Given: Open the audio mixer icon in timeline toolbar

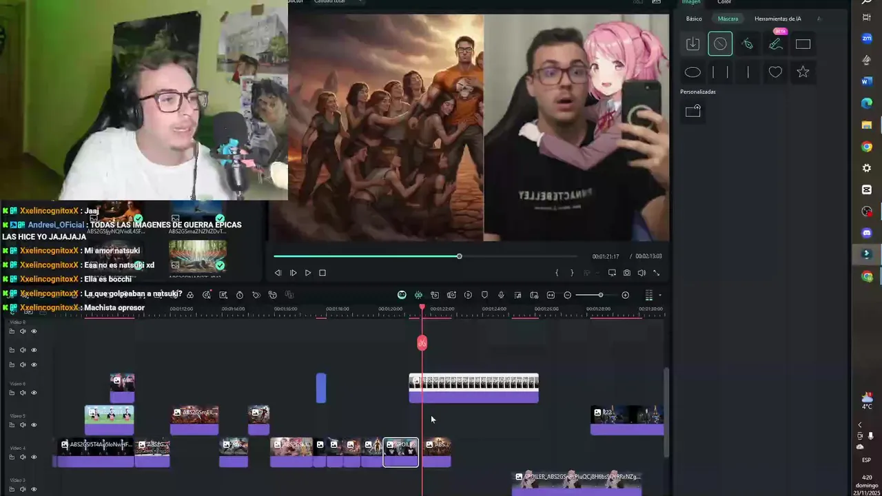Looking at the screenshot, I should [517, 295].
